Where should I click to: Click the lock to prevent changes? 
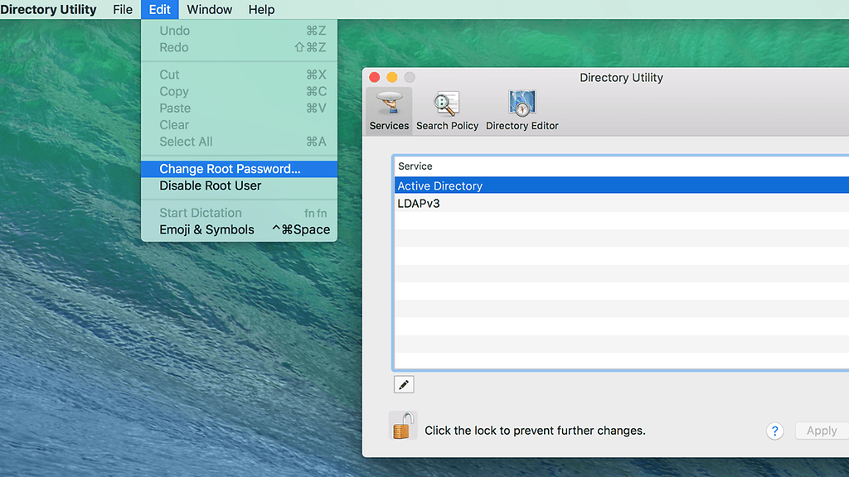pos(403,427)
